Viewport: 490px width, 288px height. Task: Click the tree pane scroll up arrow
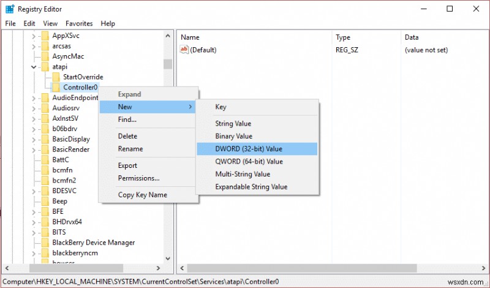coord(168,36)
